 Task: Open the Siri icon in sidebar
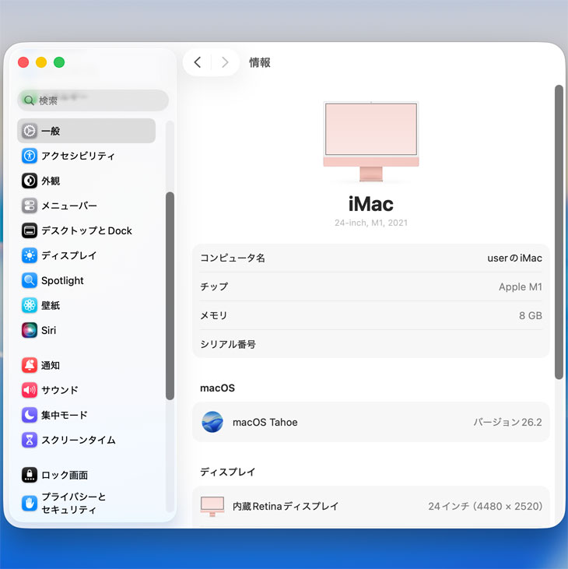30,330
